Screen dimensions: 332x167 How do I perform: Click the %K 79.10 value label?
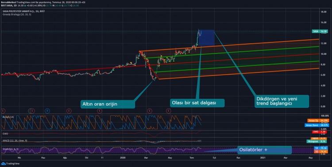click(x=321, y=148)
